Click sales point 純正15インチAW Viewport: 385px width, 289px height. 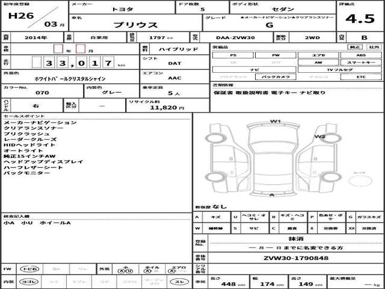(x=29, y=157)
